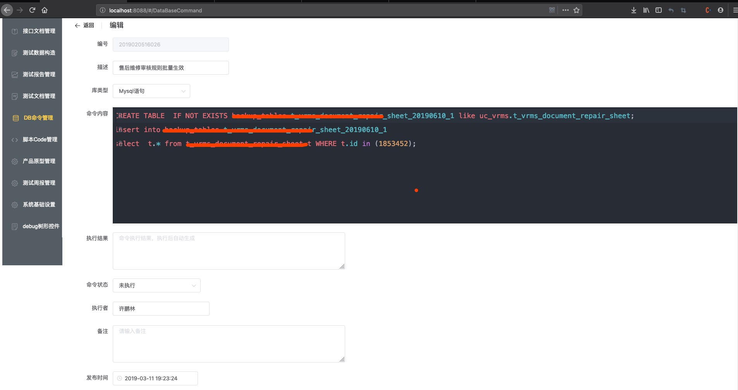Image resolution: width=738 pixels, height=390 pixels.
Task: Click the site info icon in address bar
Action: (103, 10)
